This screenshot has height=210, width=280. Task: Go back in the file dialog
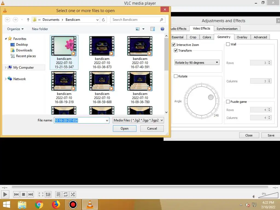pos(7,20)
